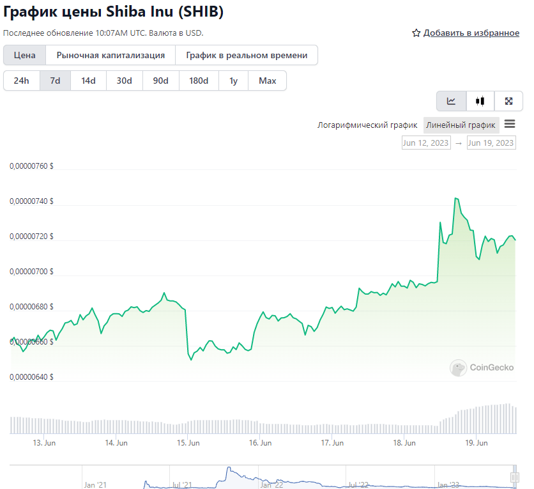The image size is (534, 489).
Task: Open the Цена tab
Action: [x=24, y=55]
